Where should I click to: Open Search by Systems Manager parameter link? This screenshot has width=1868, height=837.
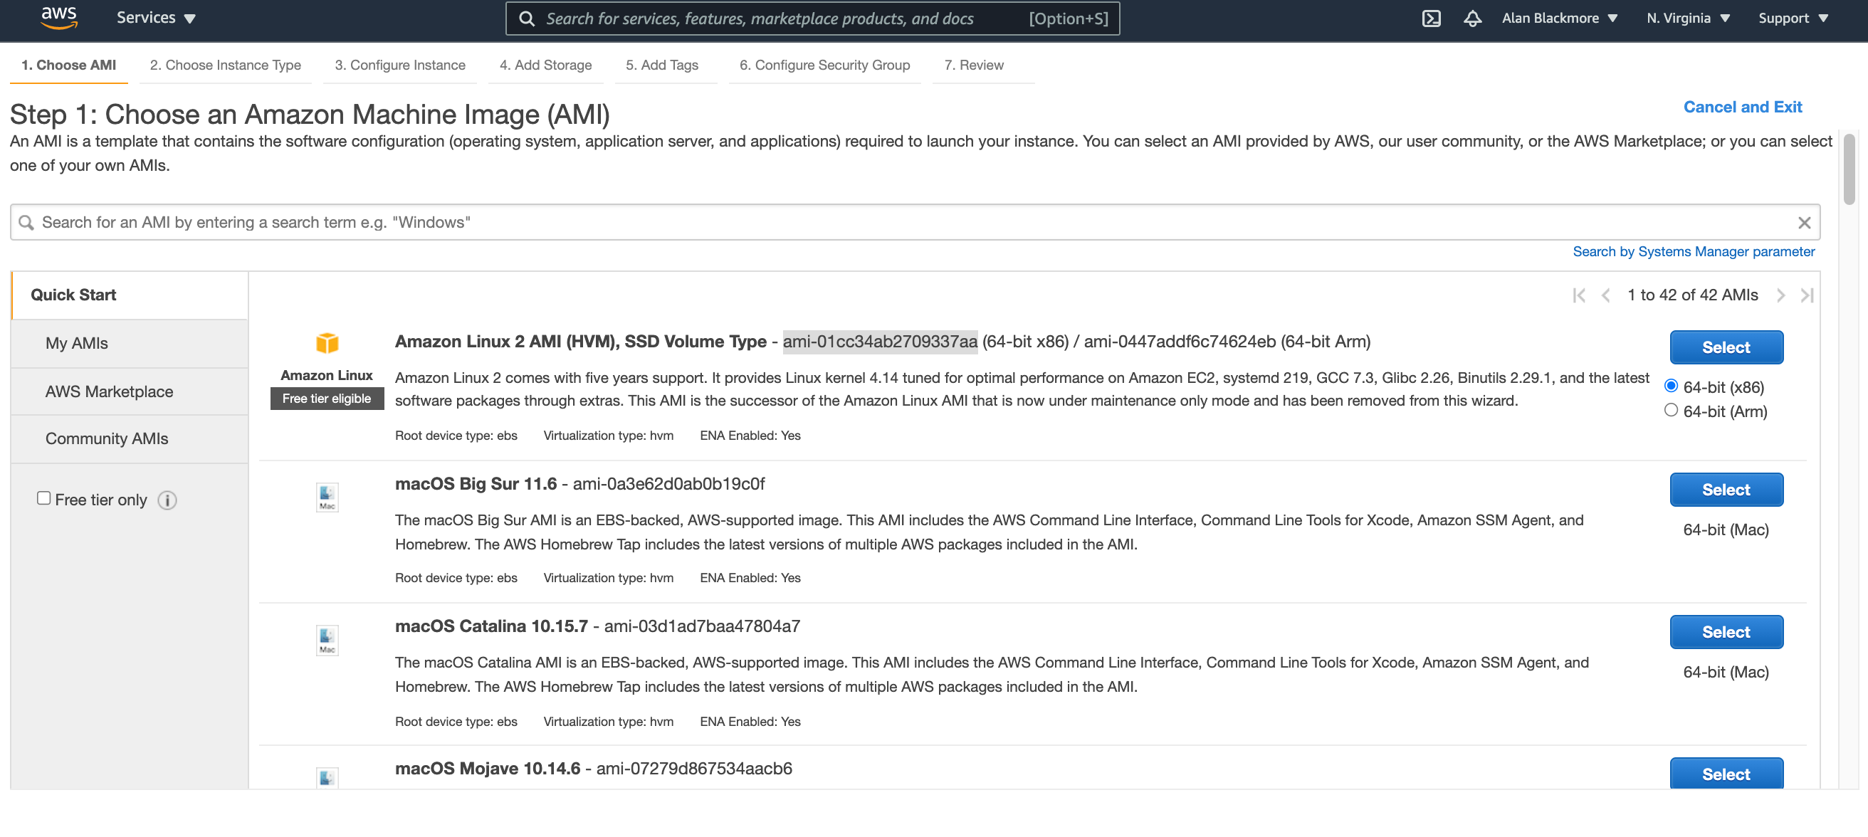pos(1694,251)
